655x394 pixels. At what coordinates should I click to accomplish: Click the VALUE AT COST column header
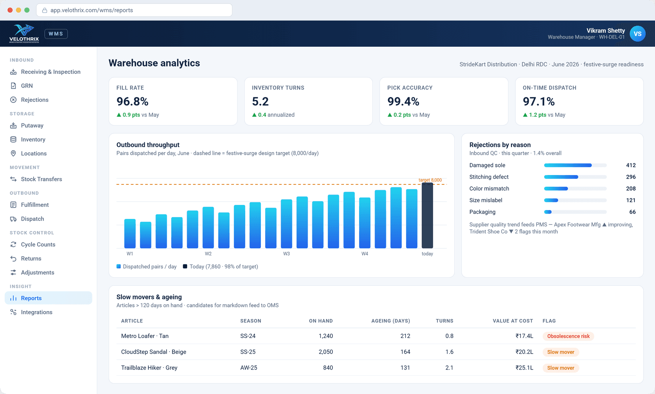point(513,321)
